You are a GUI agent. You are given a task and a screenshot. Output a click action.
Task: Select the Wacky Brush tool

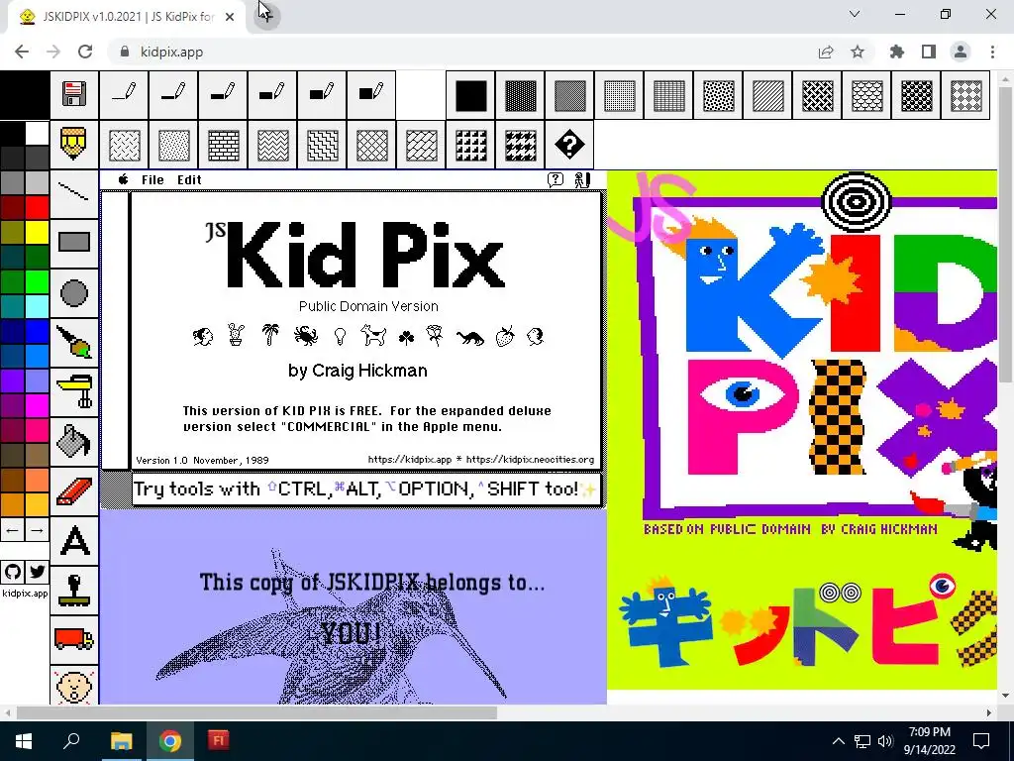[x=74, y=342]
